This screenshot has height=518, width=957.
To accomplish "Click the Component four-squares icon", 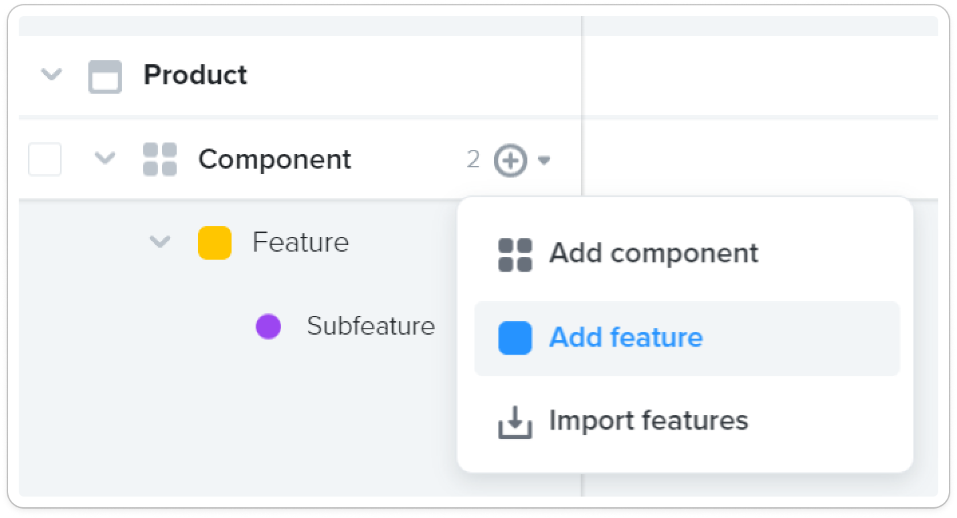I will [160, 159].
